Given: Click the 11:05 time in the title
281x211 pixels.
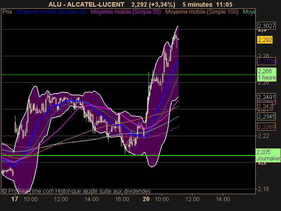Looking at the screenshot, I should click(224, 5).
